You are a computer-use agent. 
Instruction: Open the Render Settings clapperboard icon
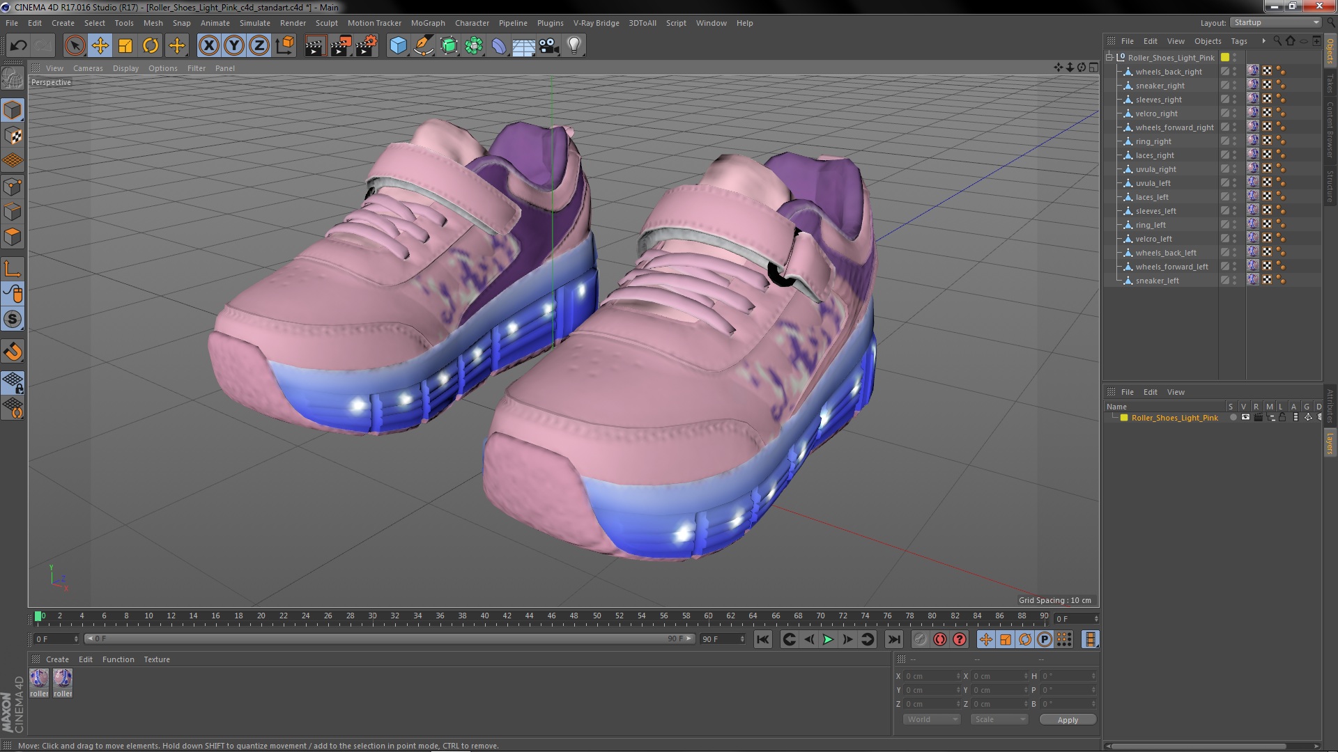[x=366, y=46]
